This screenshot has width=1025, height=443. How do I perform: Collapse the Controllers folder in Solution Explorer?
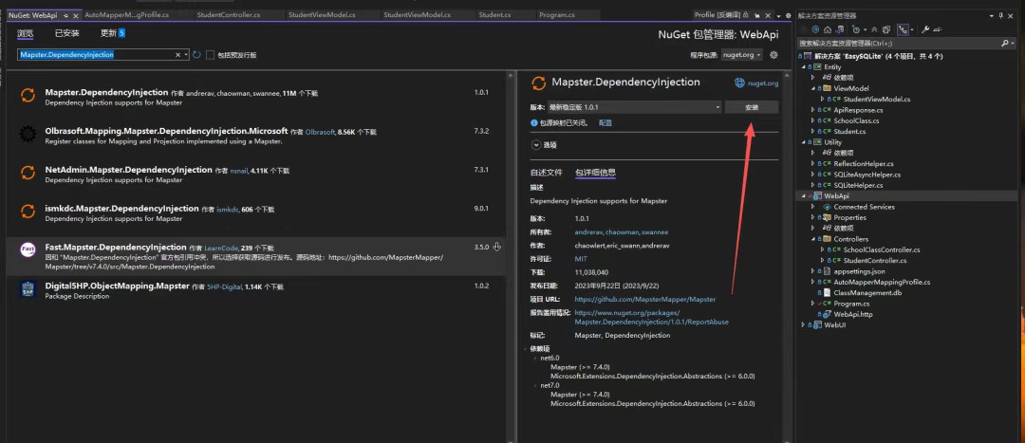(813, 239)
